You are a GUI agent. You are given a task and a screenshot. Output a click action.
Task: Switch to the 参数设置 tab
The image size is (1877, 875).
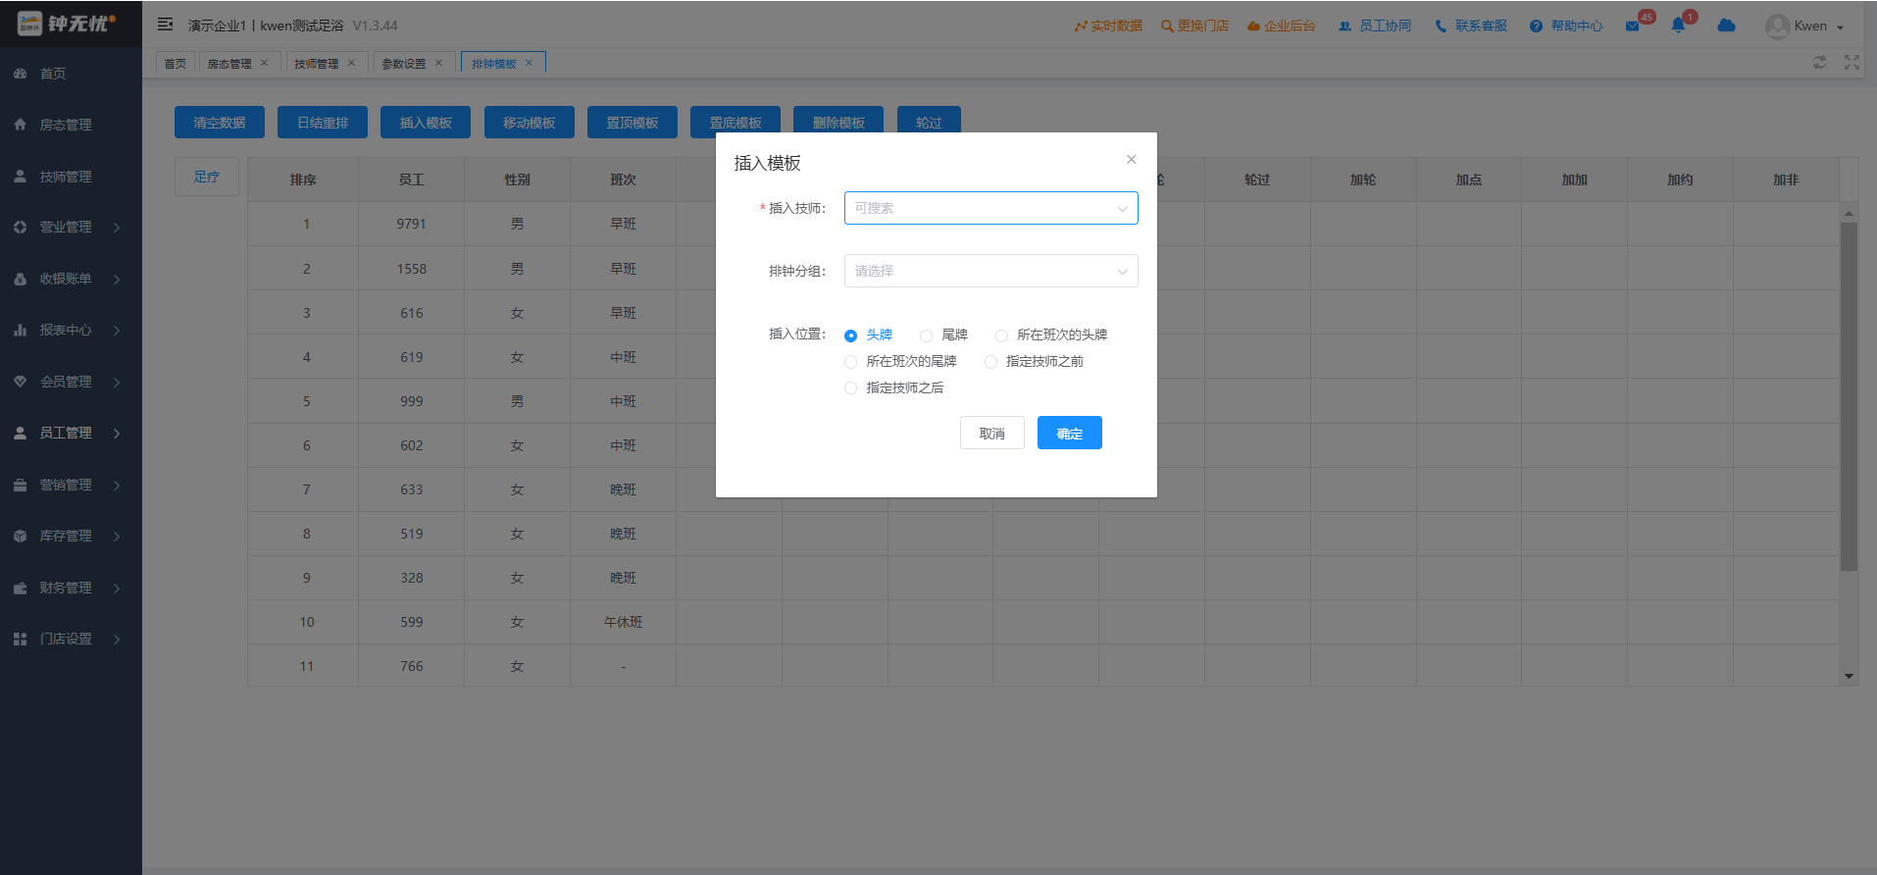tap(404, 63)
